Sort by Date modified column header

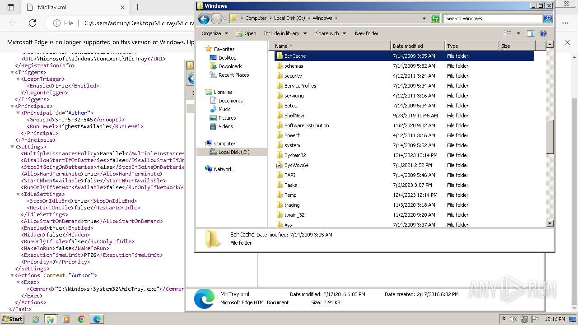point(418,46)
